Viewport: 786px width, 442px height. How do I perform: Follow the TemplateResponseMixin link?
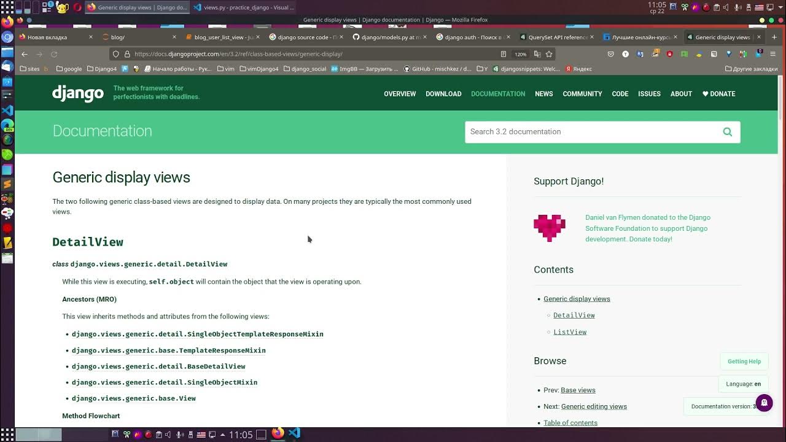(169, 351)
